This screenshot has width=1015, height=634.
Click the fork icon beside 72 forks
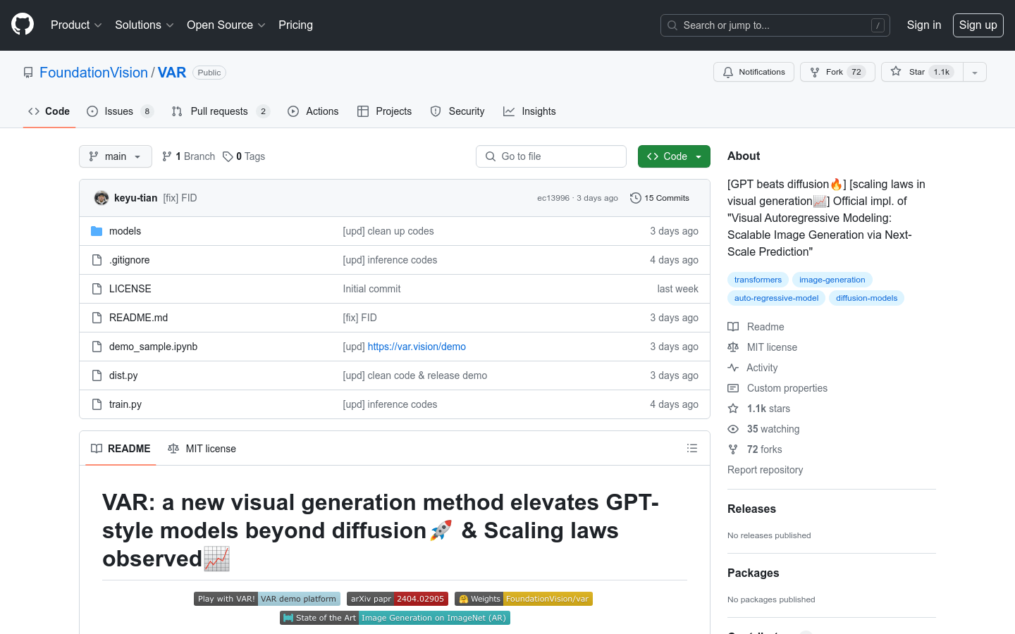click(x=733, y=449)
